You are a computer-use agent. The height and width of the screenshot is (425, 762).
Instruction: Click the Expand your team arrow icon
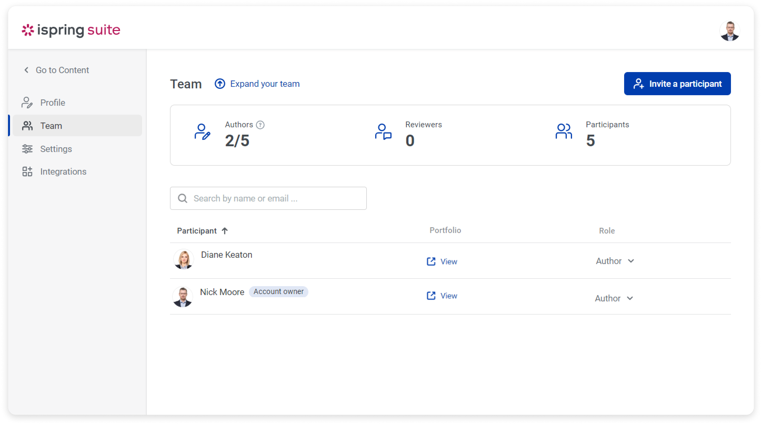(x=220, y=84)
